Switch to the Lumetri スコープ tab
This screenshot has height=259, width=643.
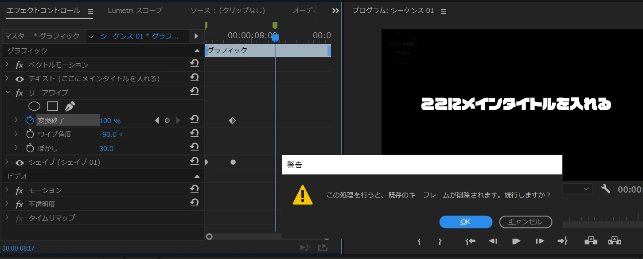(135, 10)
